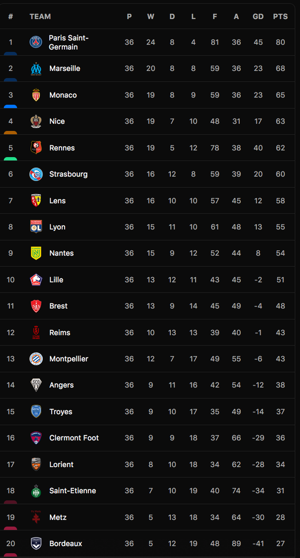Click the Paris Saint-Germain crest icon

tap(36, 42)
